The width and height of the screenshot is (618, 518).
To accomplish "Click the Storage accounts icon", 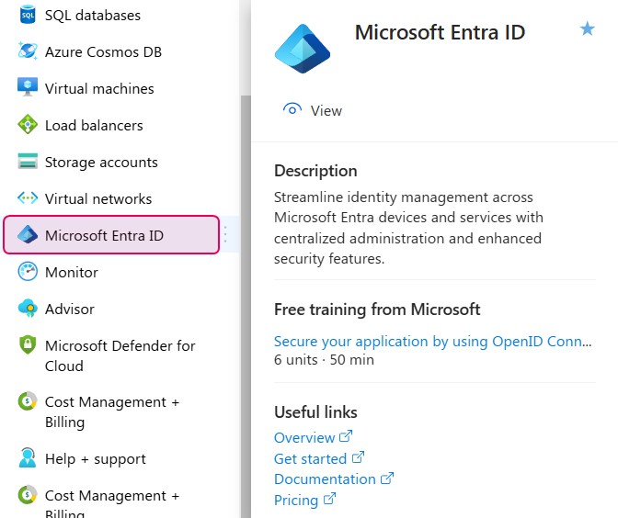I will tap(28, 161).
